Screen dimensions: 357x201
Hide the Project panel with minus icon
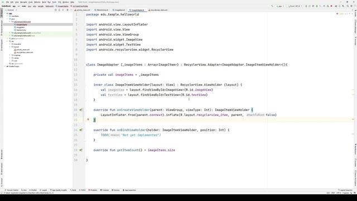[x=71, y=10]
